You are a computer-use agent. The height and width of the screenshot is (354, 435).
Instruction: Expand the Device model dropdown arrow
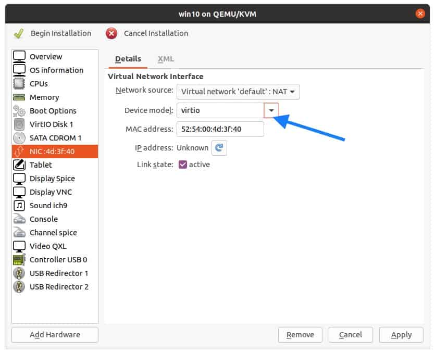[271, 110]
